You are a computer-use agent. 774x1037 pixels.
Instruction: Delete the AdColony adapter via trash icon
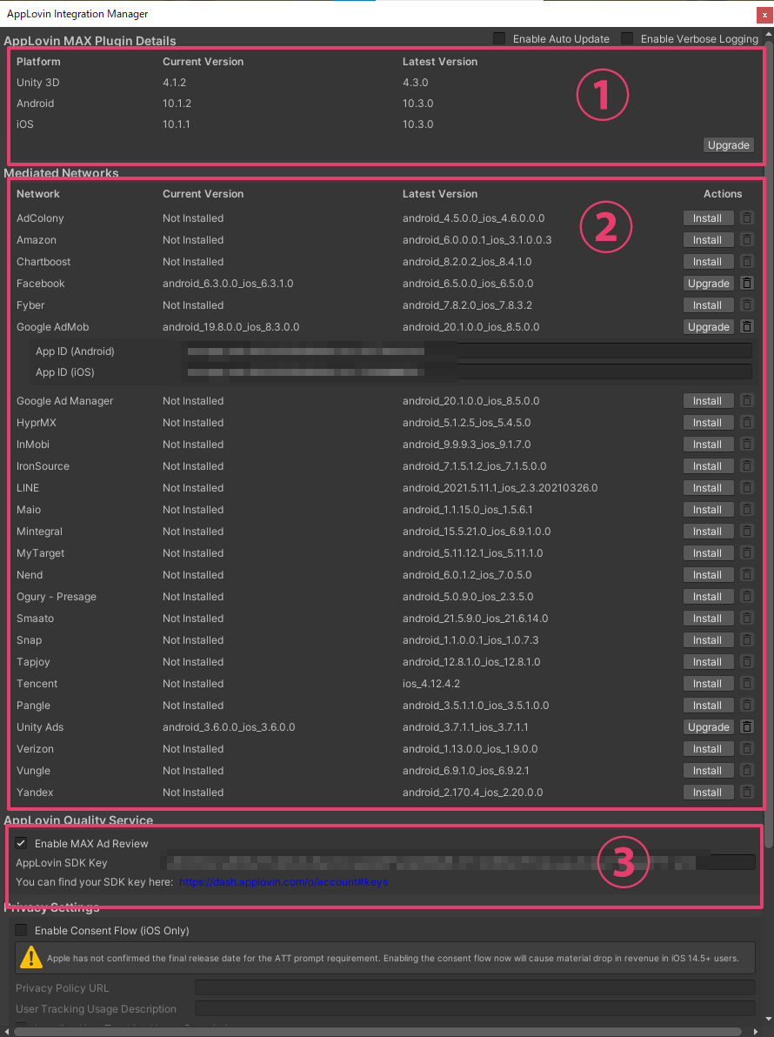point(746,218)
